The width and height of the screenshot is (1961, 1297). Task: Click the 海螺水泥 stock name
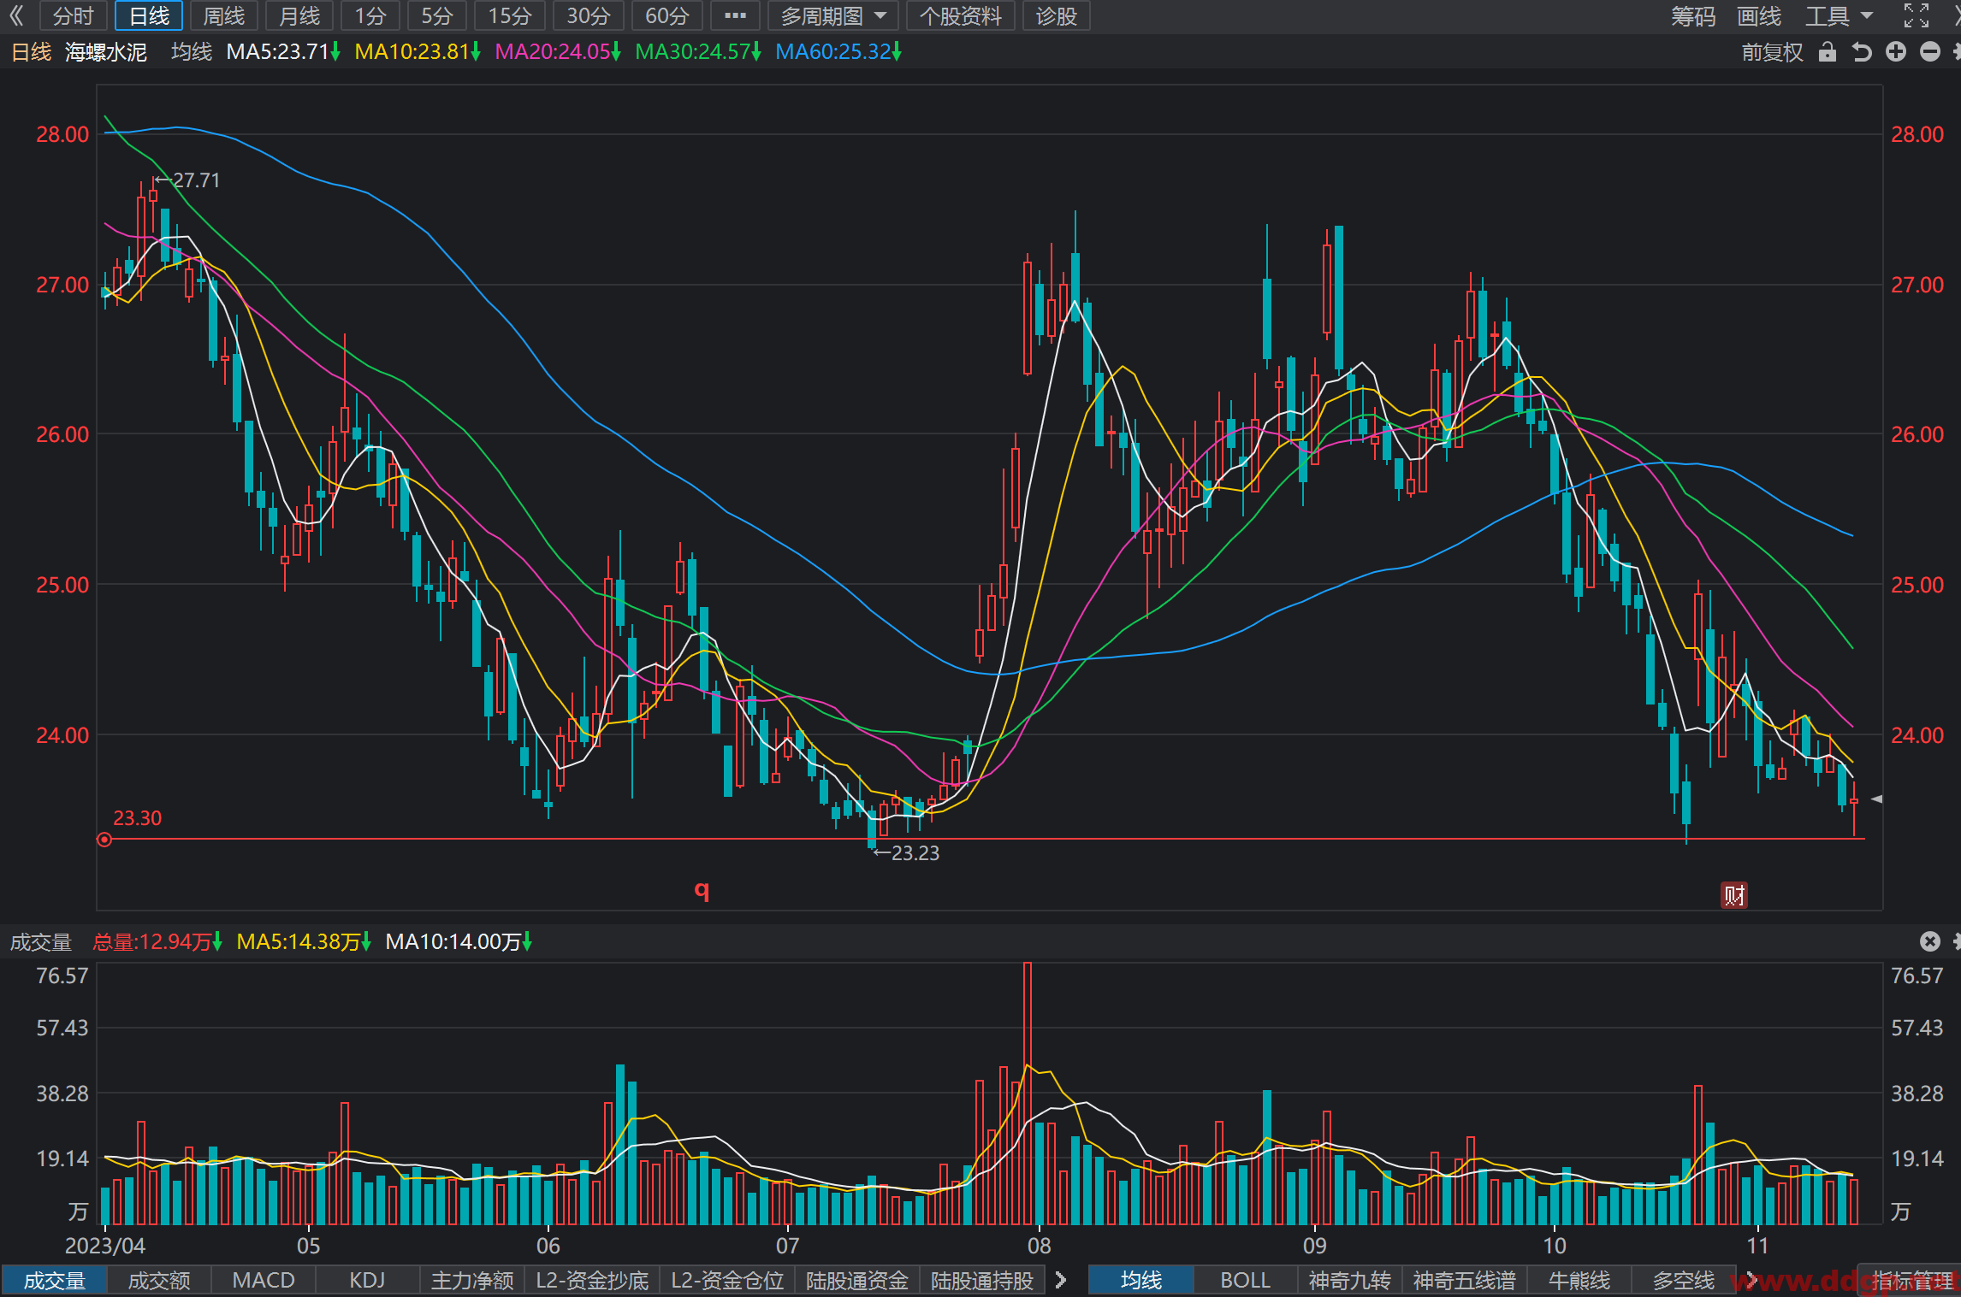click(106, 52)
